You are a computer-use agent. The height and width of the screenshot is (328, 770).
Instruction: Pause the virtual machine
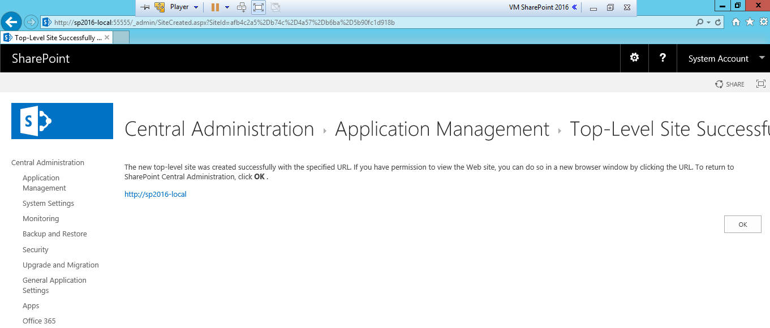[x=215, y=7]
